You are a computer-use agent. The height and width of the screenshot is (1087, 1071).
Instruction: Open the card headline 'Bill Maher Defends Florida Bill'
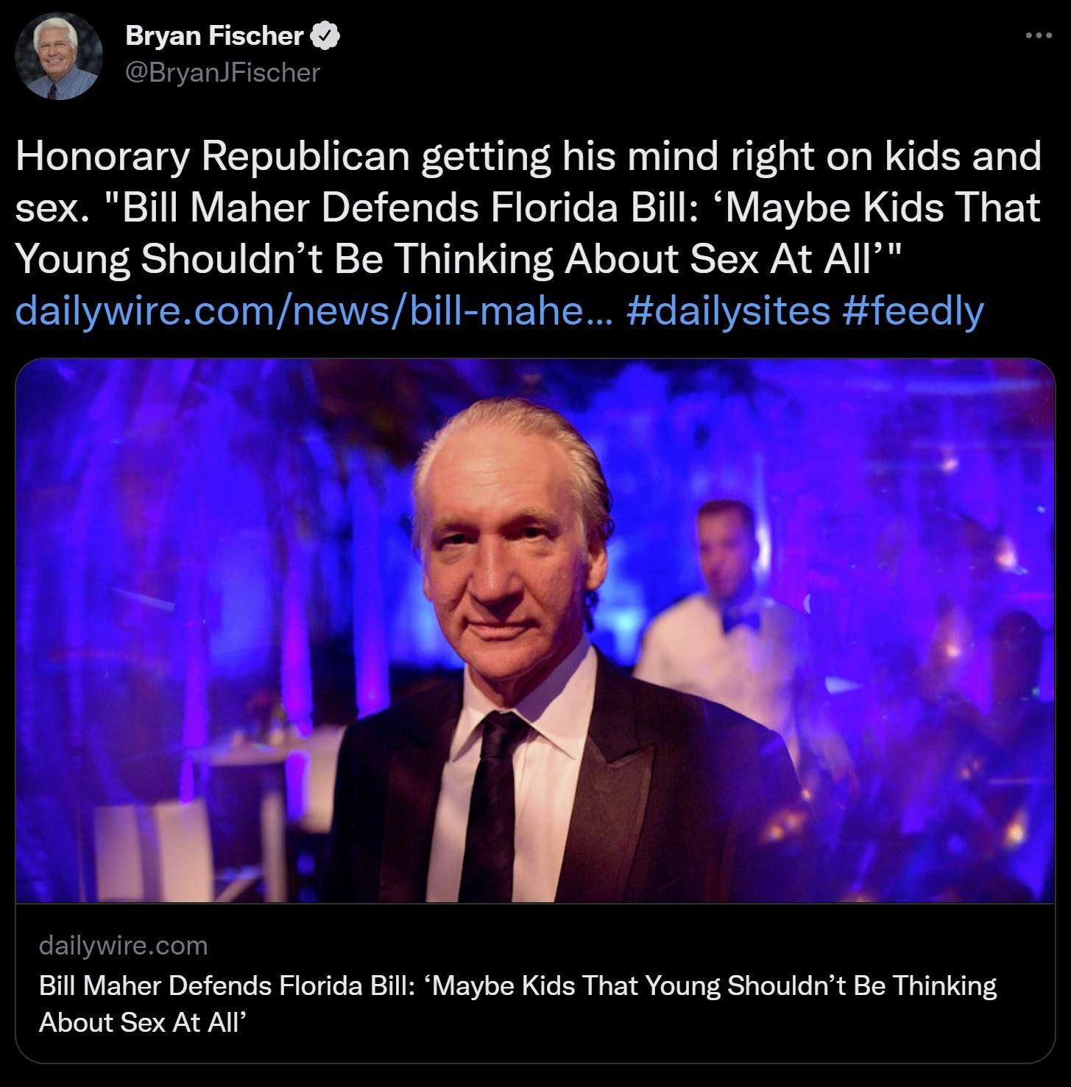coord(222,985)
